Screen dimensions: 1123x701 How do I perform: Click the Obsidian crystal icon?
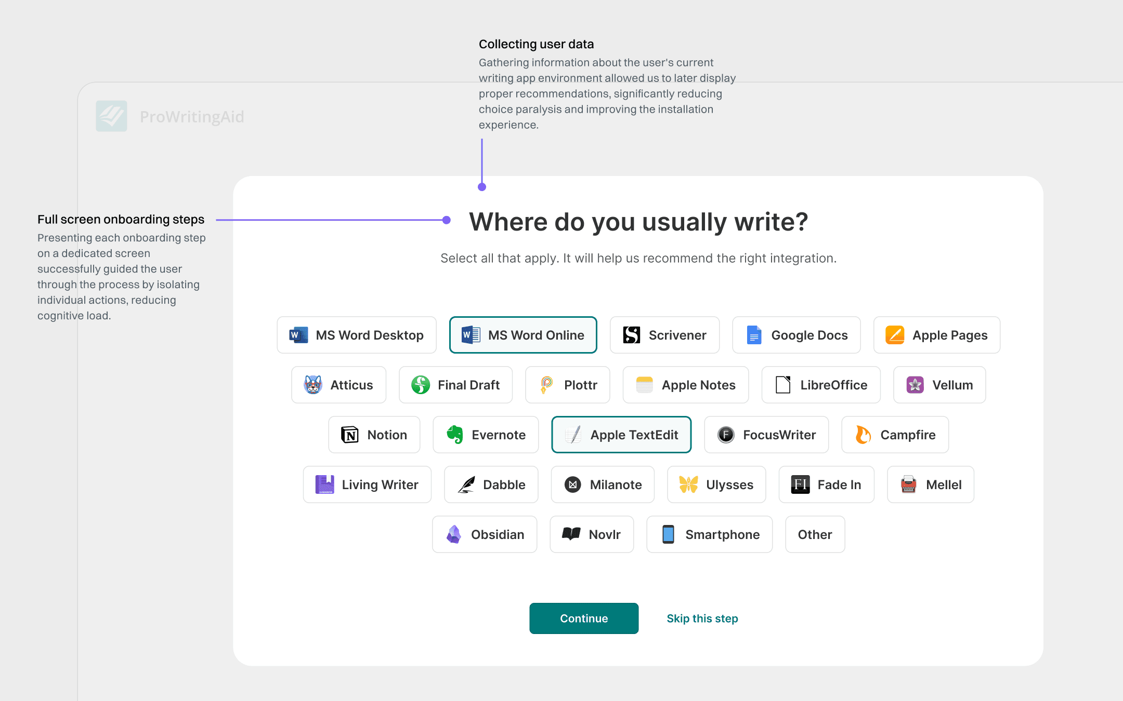pyautogui.click(x=454, y=534)
